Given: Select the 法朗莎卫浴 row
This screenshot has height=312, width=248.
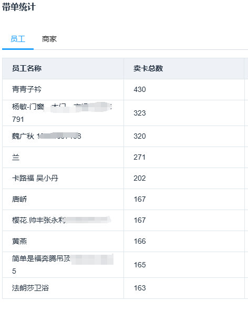Looking at the screenshot, I should pyautogui.click(x=123, y=288).
